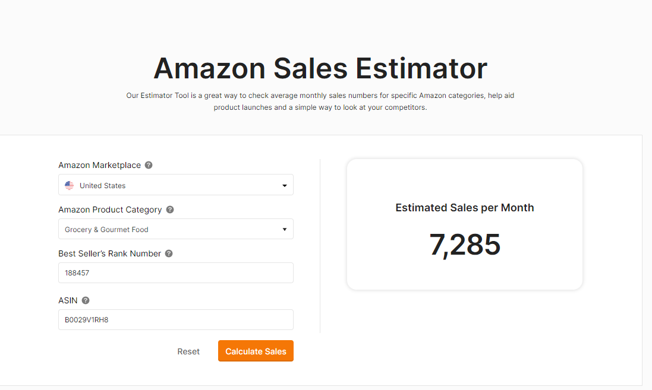This screenshot has width=652, height=390.
Task: Click the question mark icon beside ASIN
Action: (86, 300)
